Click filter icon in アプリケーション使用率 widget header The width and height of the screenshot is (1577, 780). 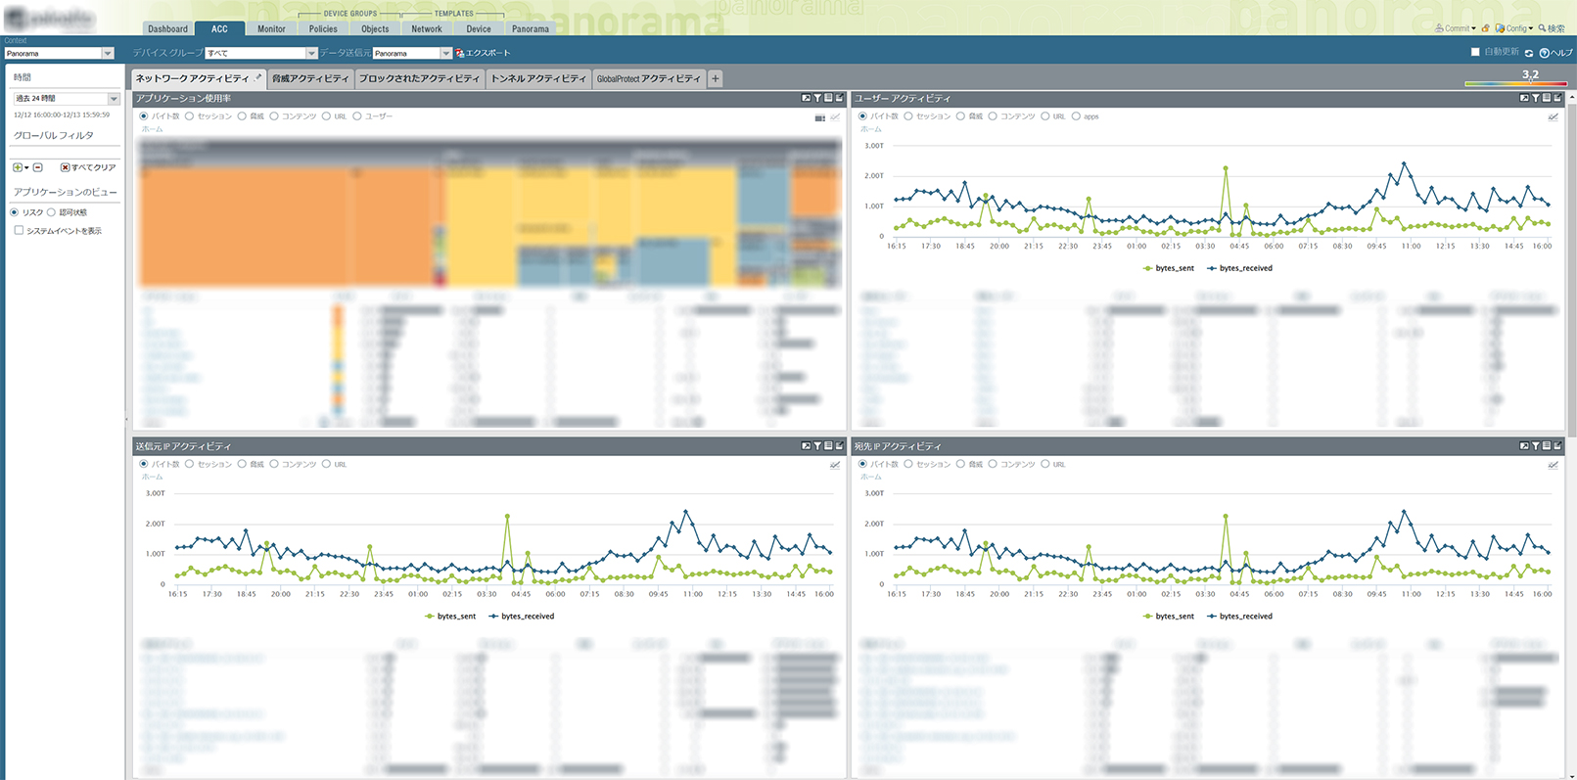[x=817, y=98]
